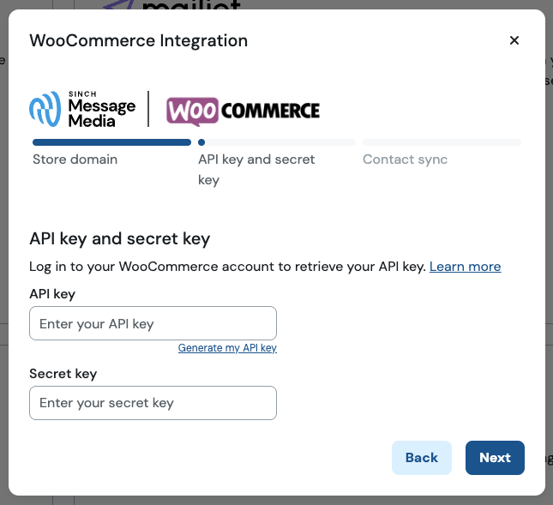
Task: Select the Contact sync step
Action: 405,159
